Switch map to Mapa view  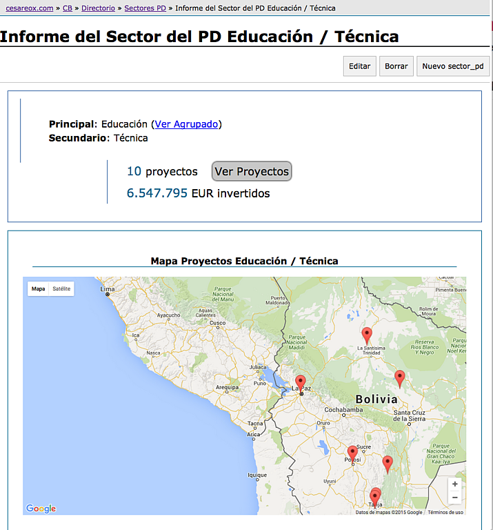click(x=38, y=288)
